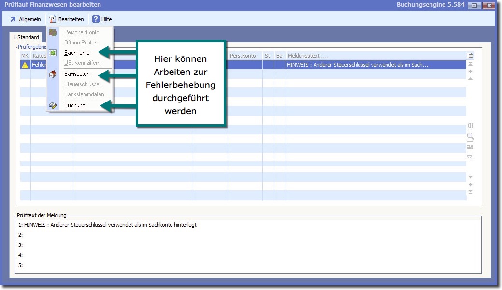Open the Allgemein menu

(26, 19)
